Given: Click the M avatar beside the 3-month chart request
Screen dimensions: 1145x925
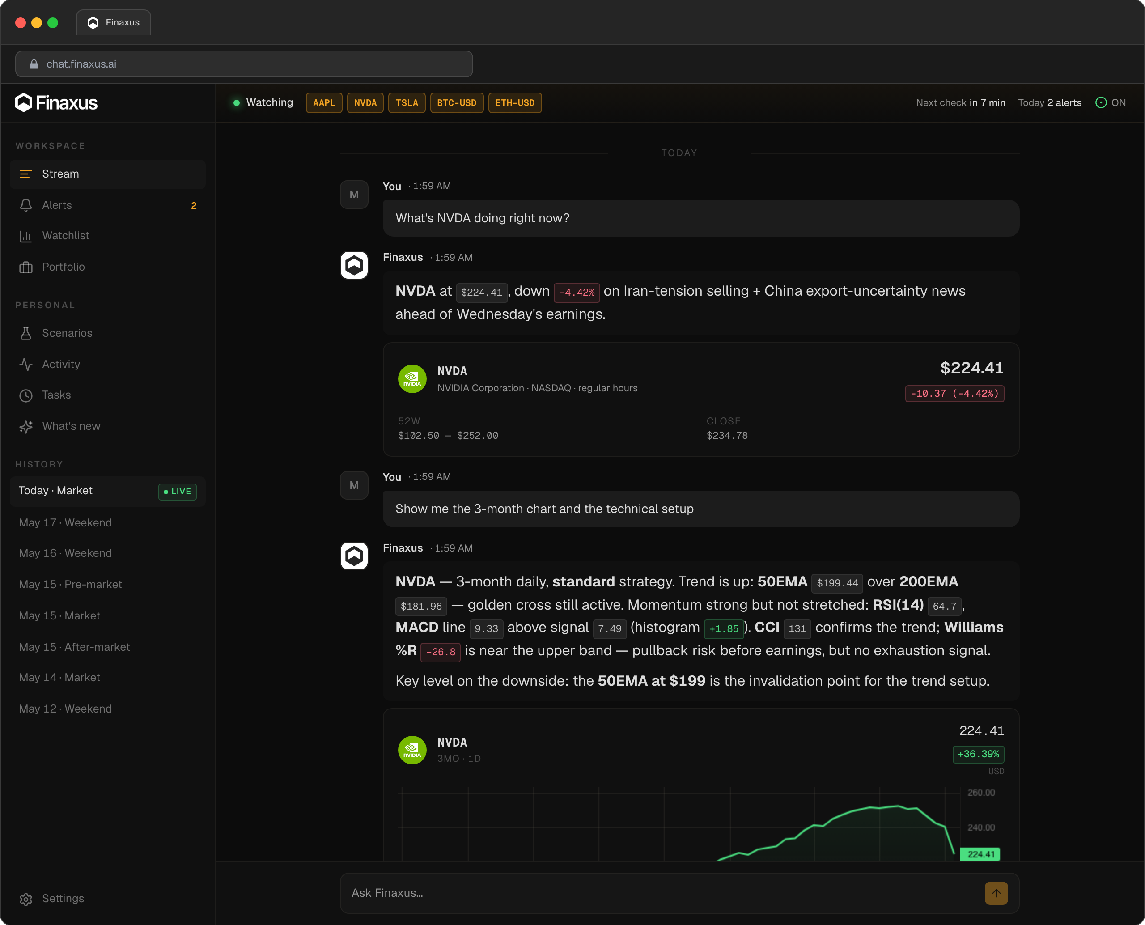Looking at the screenshot, I should click(354, 485).
